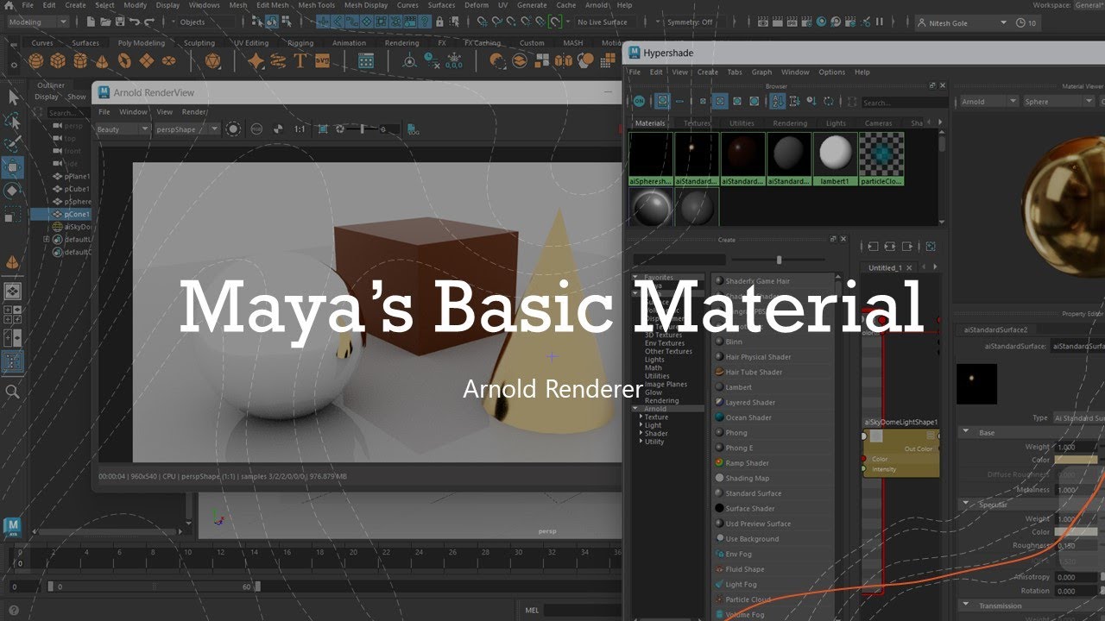Click Phong E in the Create list
The width and height of the screenshot is (1105, 621).
739,448
